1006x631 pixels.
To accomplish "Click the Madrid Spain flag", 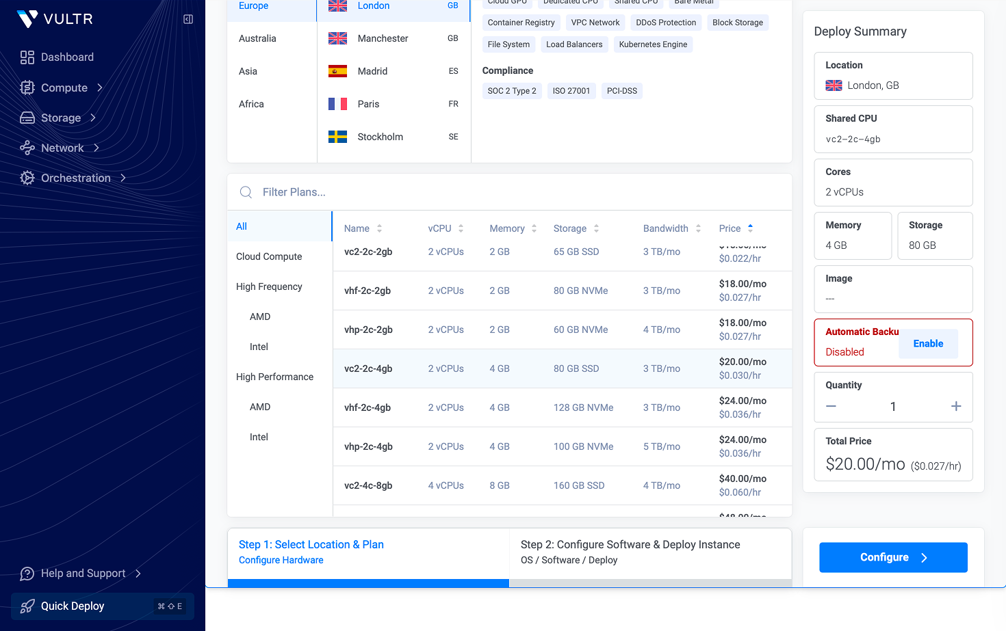I will (x=337, y=71).
